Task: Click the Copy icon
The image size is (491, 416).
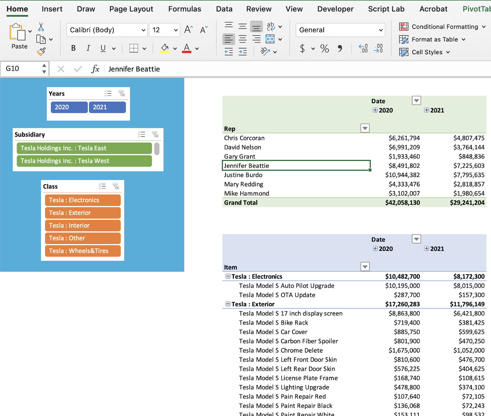Action: [x=41, y=40]
